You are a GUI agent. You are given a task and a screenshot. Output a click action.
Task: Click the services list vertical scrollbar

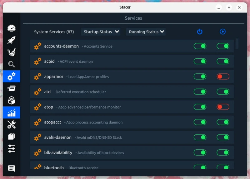tap(237, 44)
